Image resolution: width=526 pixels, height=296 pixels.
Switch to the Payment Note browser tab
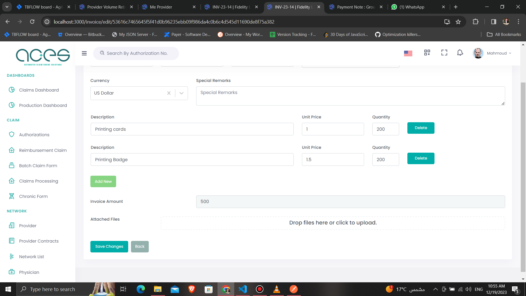point(356,7)
